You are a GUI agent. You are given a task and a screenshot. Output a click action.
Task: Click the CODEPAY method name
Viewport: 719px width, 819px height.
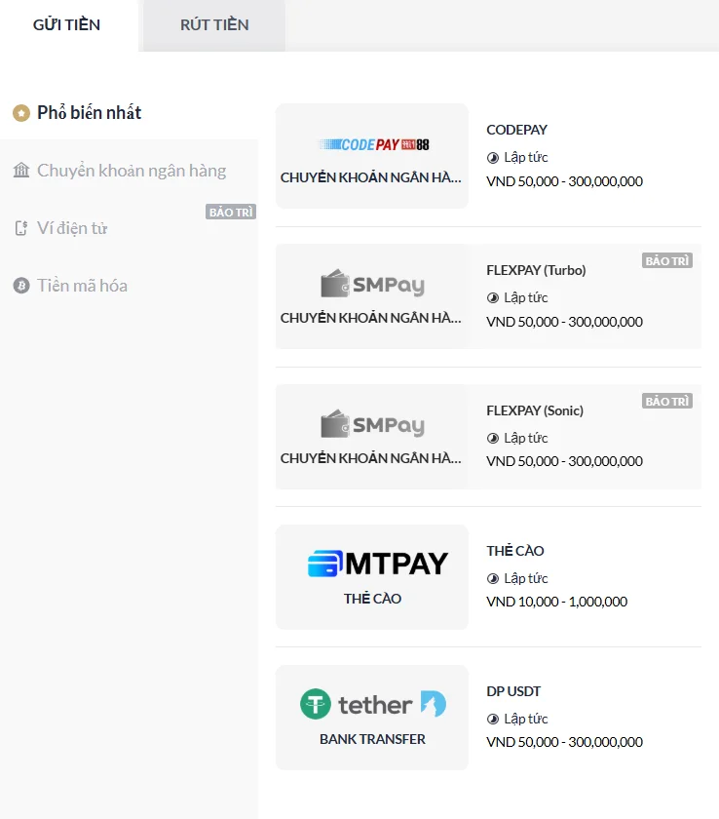(x=516, y=130)
